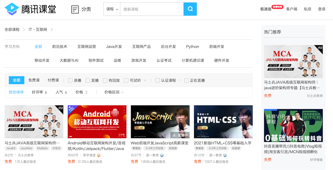Select the 全部 filter tab

coord(17,80)
